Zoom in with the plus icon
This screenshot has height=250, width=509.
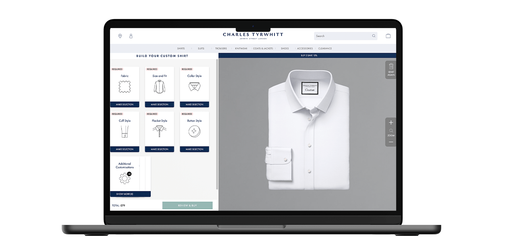coord(391,123)
